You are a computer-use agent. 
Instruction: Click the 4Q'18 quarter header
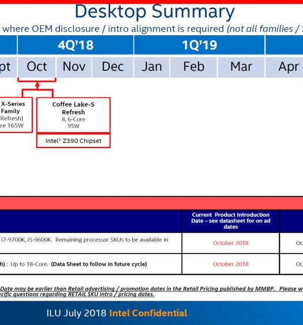tap(76, 45)
